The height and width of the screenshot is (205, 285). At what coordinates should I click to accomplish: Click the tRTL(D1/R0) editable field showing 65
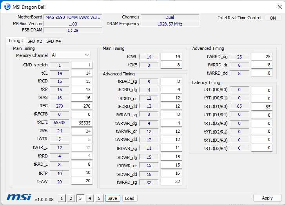[x=262, y=107]
